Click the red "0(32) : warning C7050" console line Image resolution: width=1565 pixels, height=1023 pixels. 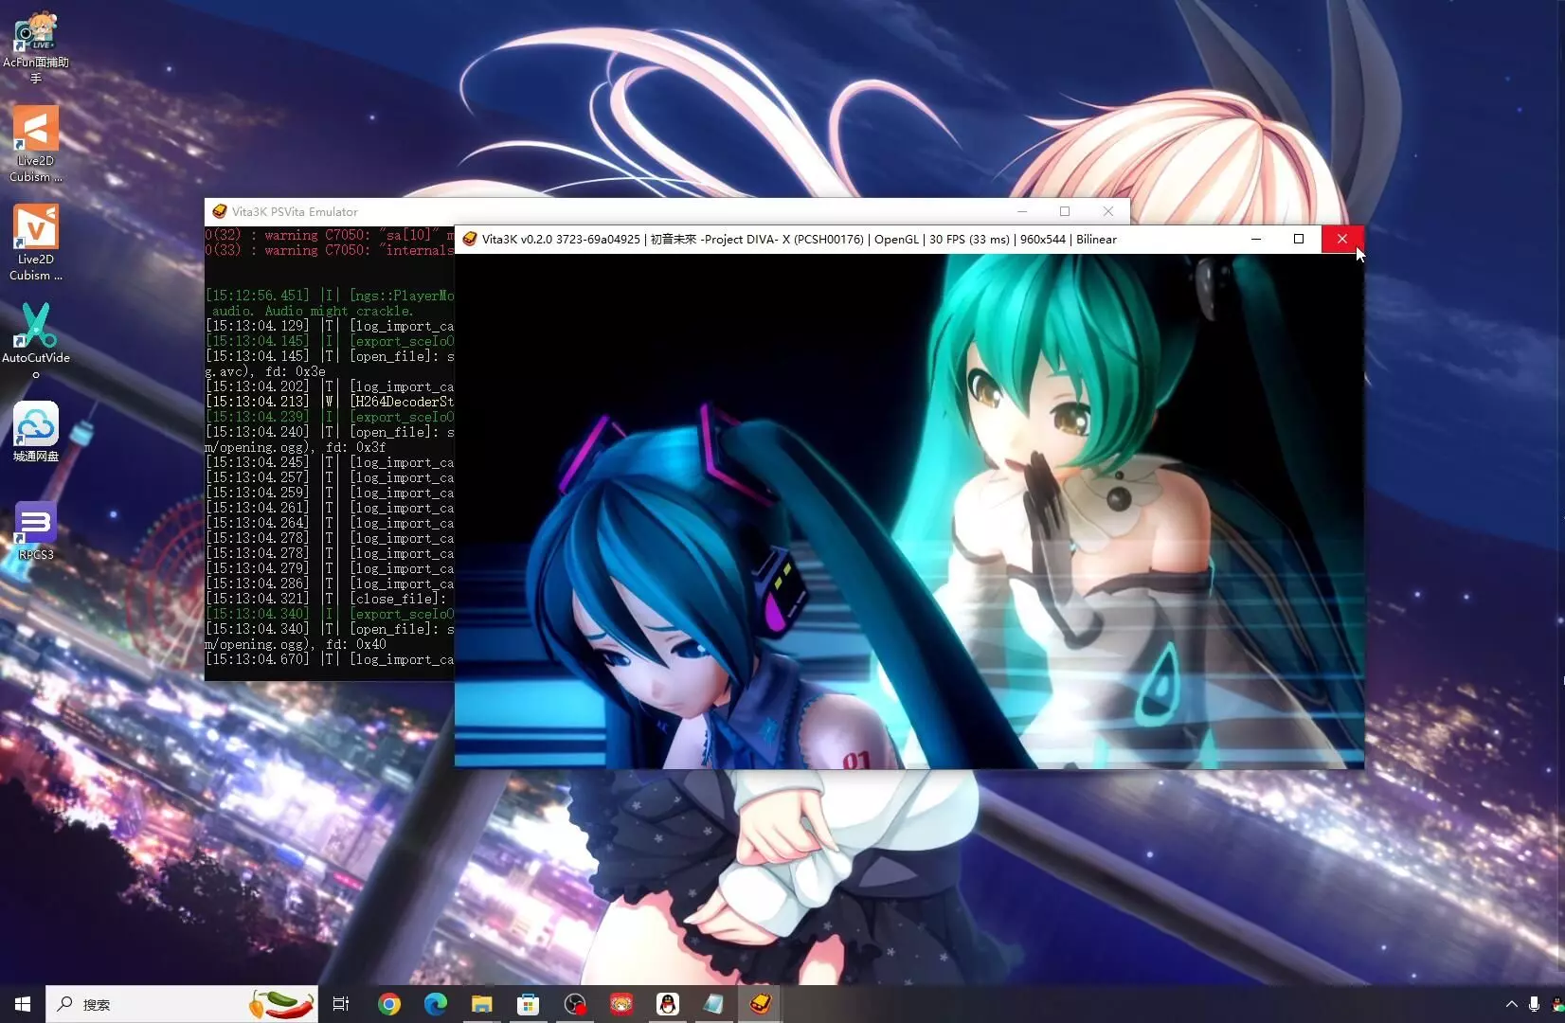(330, 235)
